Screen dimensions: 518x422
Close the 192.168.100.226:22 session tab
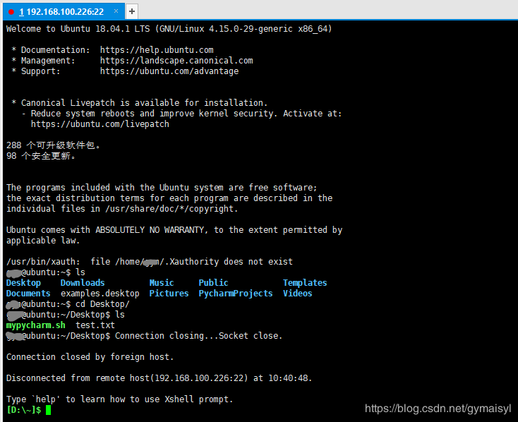(x=116, y=11)
